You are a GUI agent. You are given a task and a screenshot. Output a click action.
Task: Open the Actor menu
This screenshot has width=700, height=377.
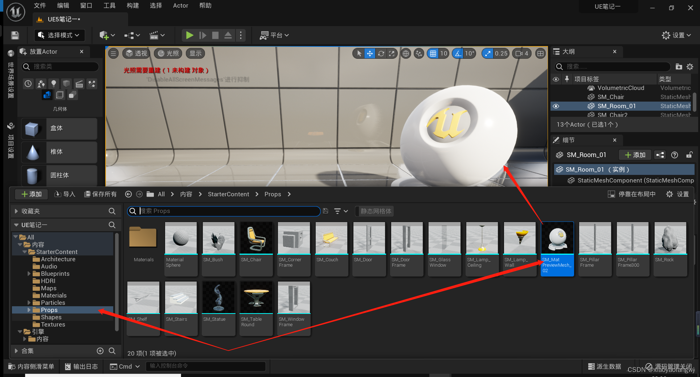(180, 5)
